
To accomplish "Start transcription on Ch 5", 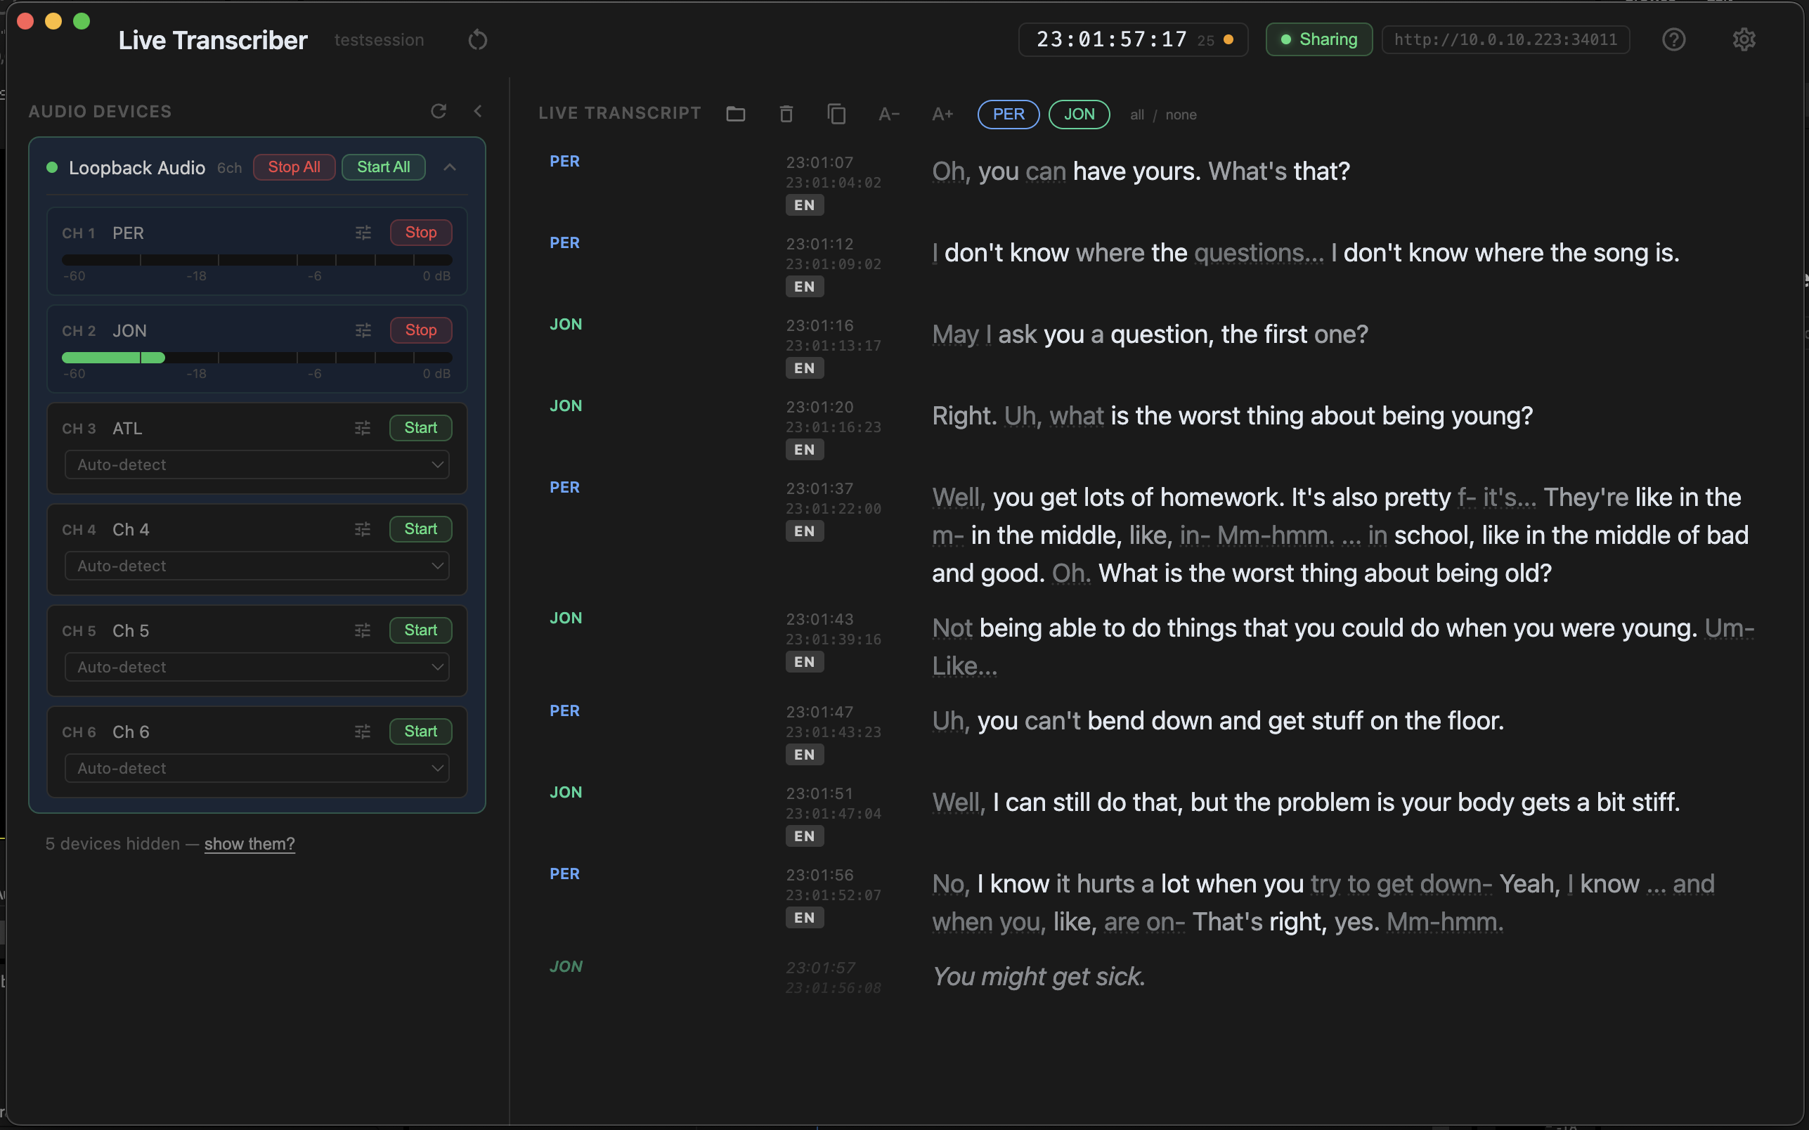I will pos(421,630).
